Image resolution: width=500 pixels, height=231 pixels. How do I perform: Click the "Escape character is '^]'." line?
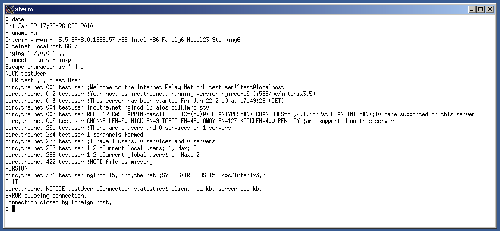point(44,67)
